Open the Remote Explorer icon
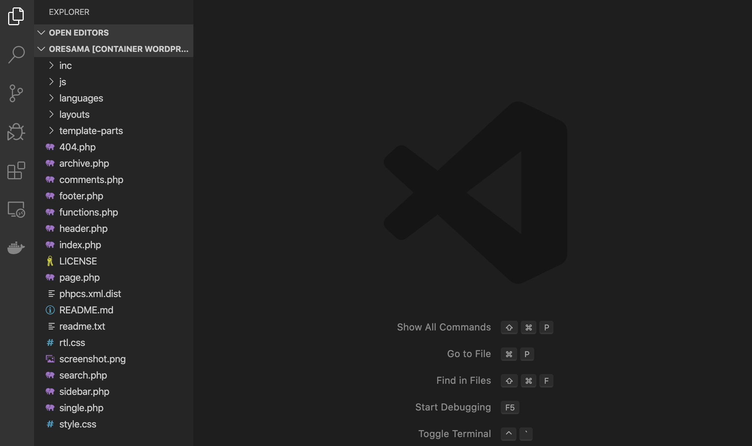The height and width of the screenshot is (446, 752). click(16, 210)
